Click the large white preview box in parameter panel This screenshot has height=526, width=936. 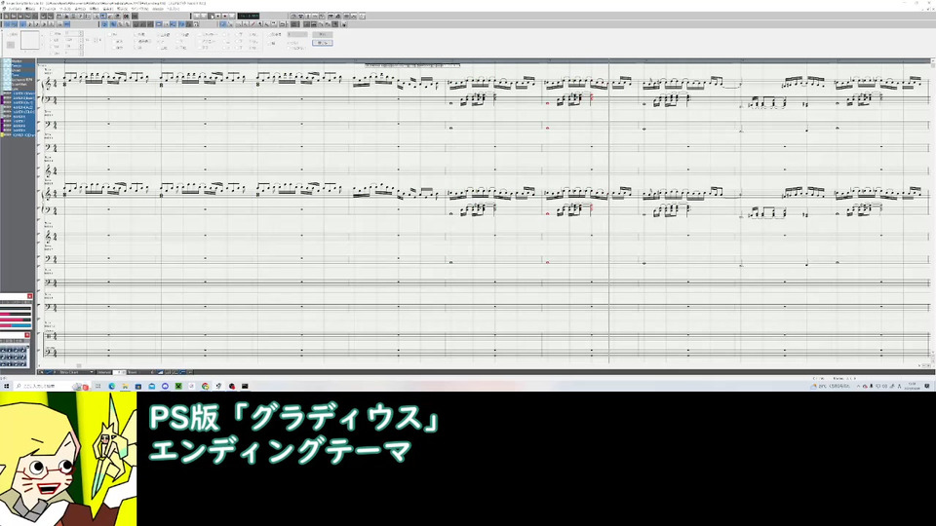click(x=29, y=40)
